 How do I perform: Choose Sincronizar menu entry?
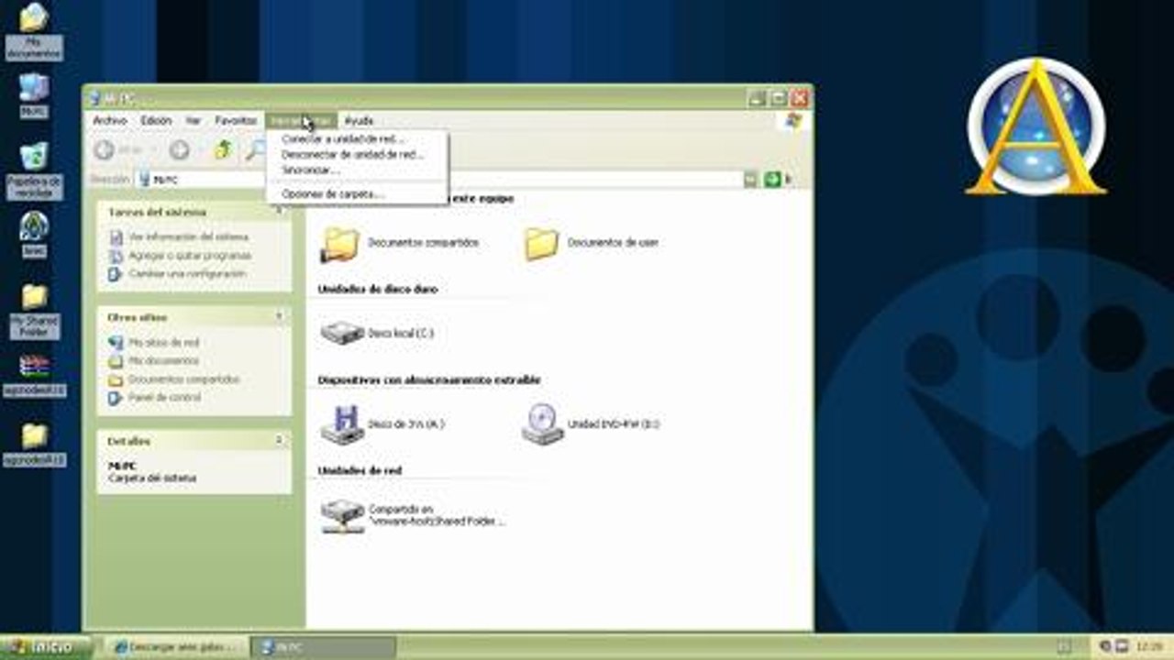pos(357,170)
